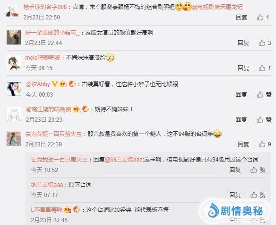Open avatar of 枪手你的名字008

point(12,12)
